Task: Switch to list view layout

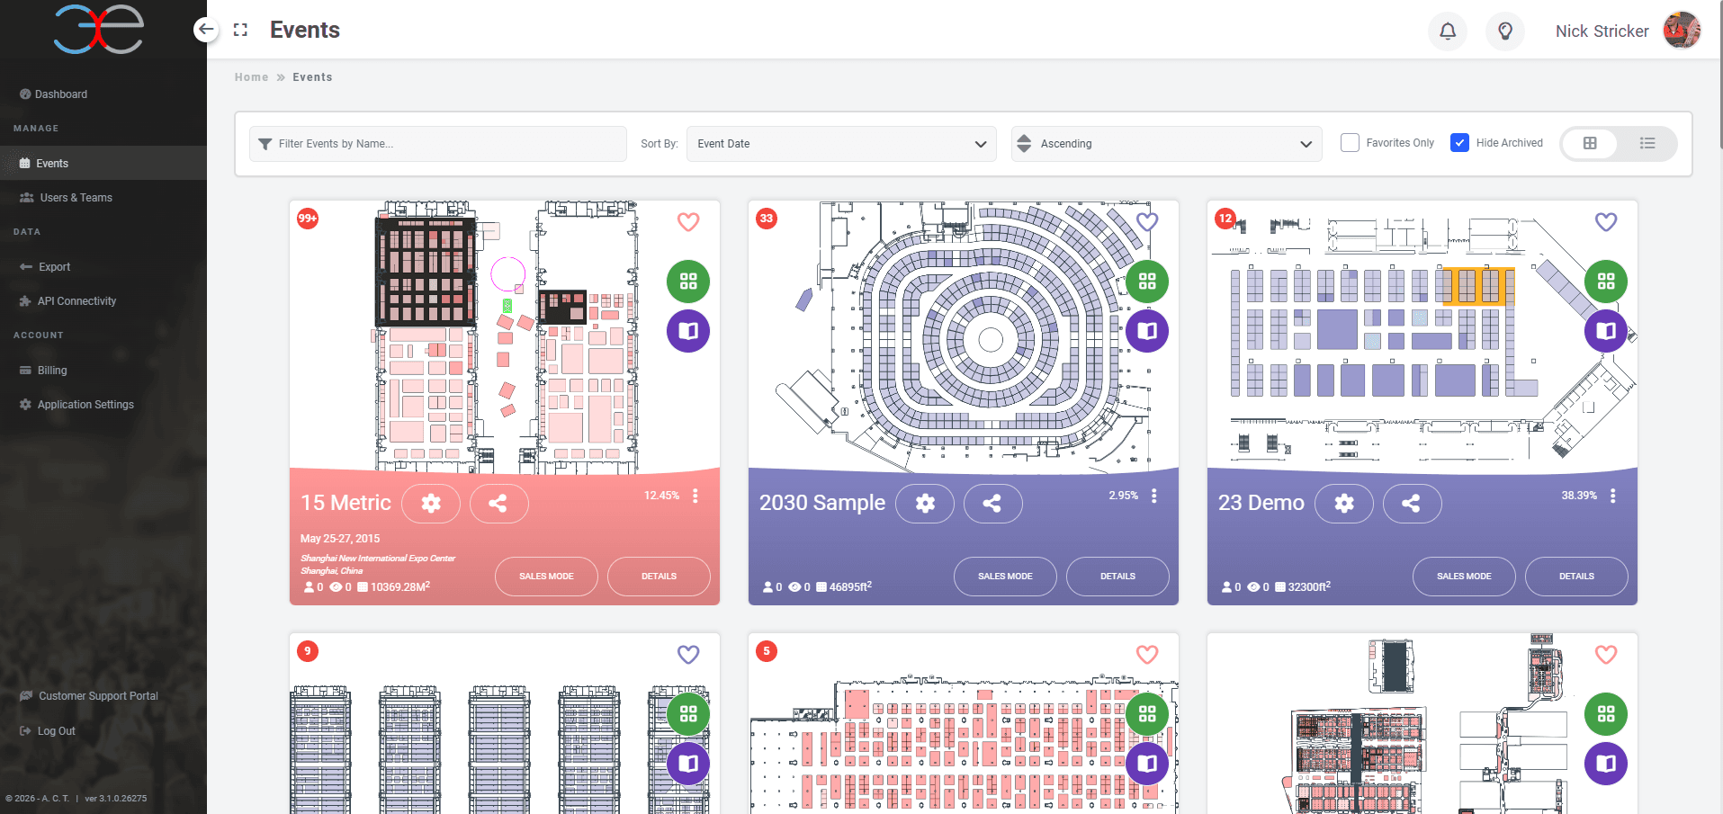Action: tap(1647, 143)
